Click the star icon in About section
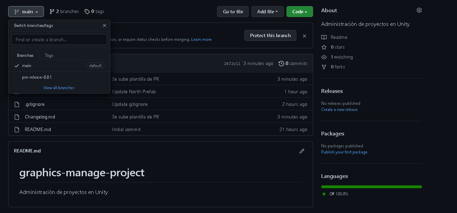457x213 pixels. click(324, 47)
